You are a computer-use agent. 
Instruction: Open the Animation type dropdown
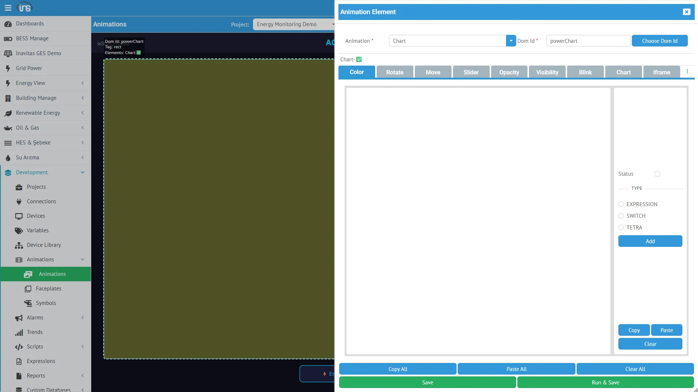(511, 41)
